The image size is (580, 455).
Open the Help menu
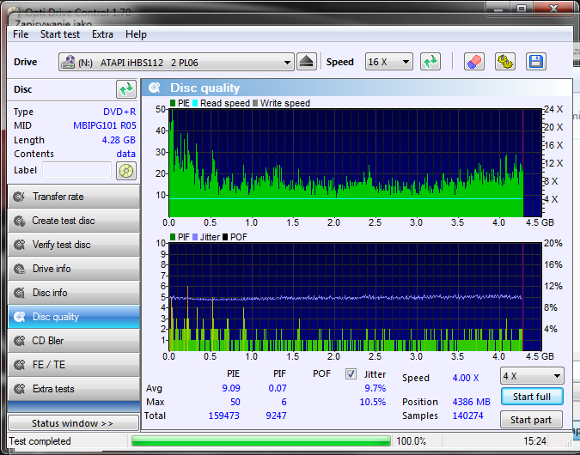(136, 34)
